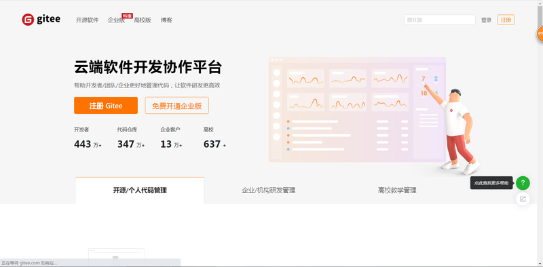
Task: Click the 443 万+ developer count
Action: point(88,144)
